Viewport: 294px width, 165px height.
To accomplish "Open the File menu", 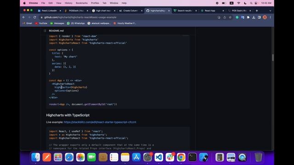I will 43,3.
